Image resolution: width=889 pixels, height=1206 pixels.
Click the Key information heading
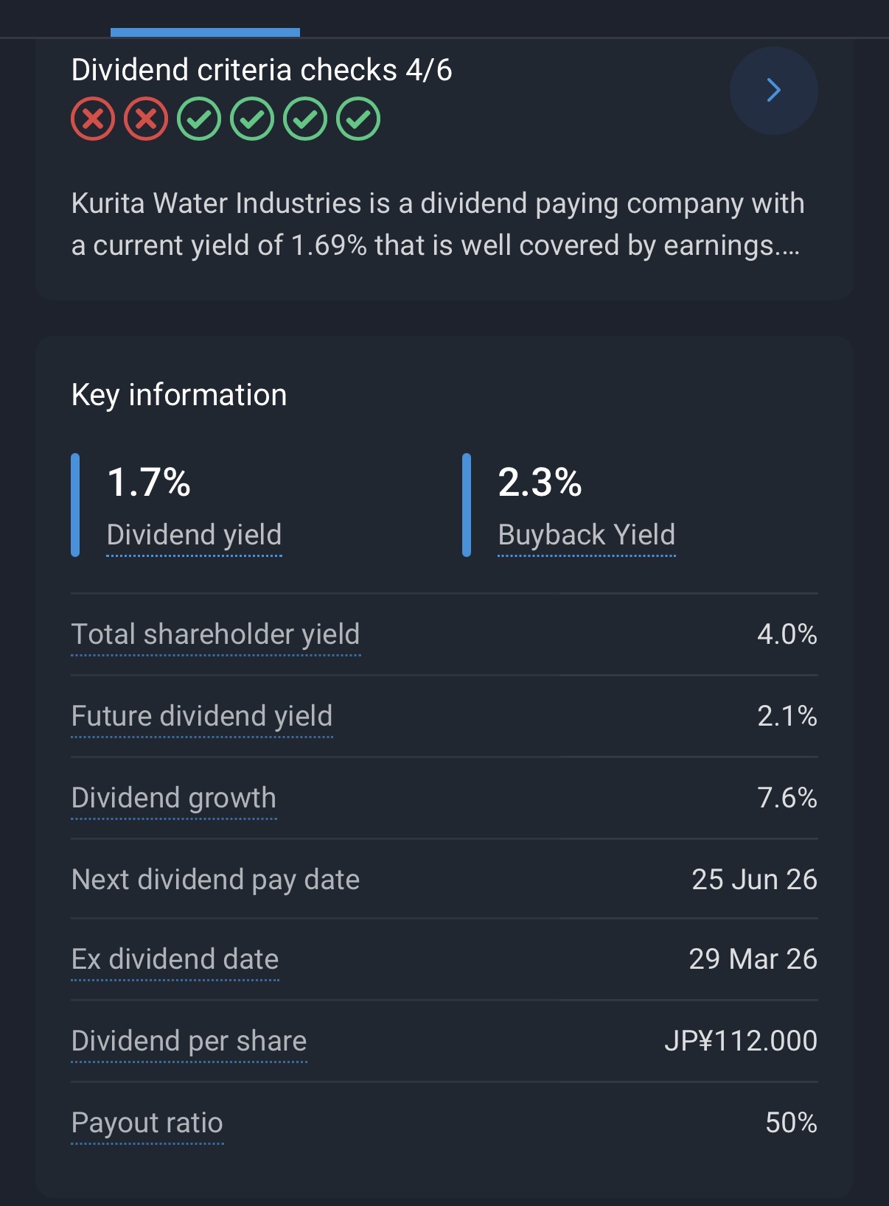click(x=178, y=395)
